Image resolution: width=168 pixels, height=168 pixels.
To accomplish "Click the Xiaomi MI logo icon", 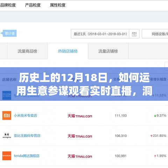I will point(7,115).
